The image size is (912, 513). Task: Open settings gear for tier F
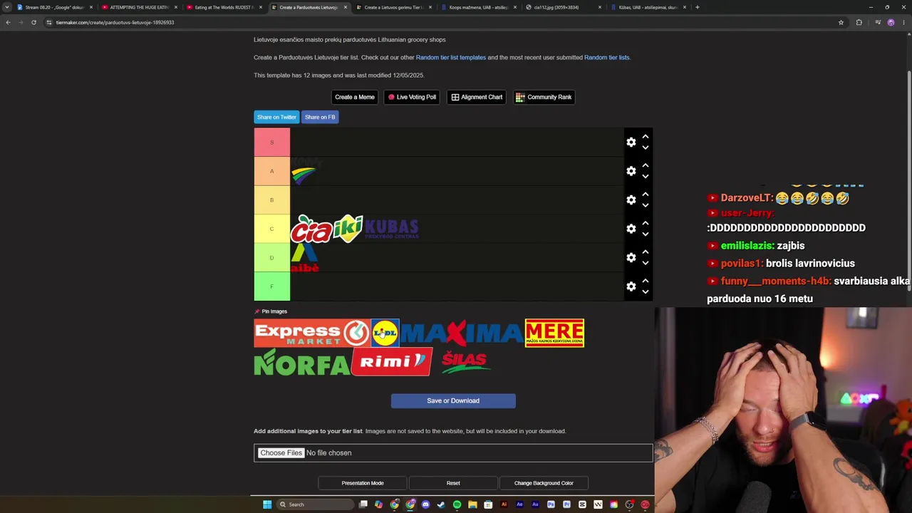(x=631, y=286)
